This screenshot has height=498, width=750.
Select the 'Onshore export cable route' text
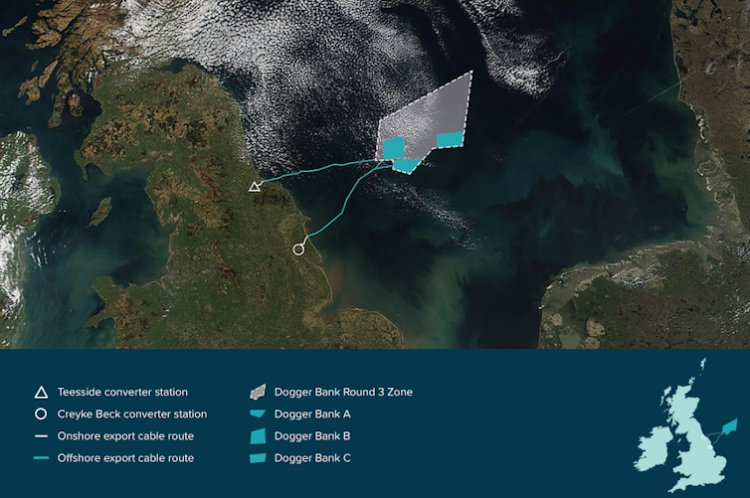(125, 436)
